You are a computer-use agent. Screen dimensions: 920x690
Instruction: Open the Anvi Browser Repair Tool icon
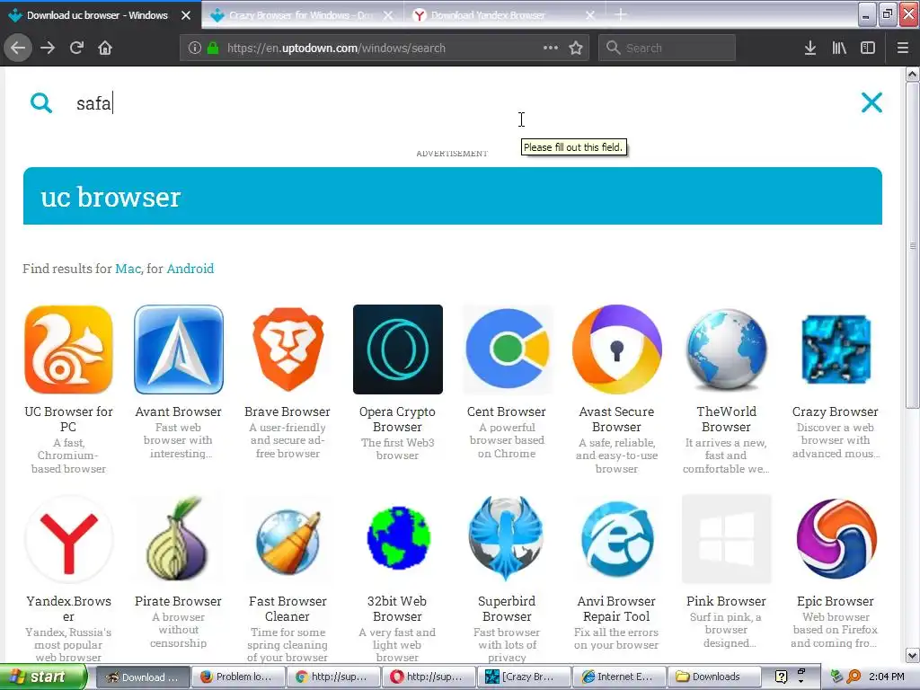tap(616, 539)
